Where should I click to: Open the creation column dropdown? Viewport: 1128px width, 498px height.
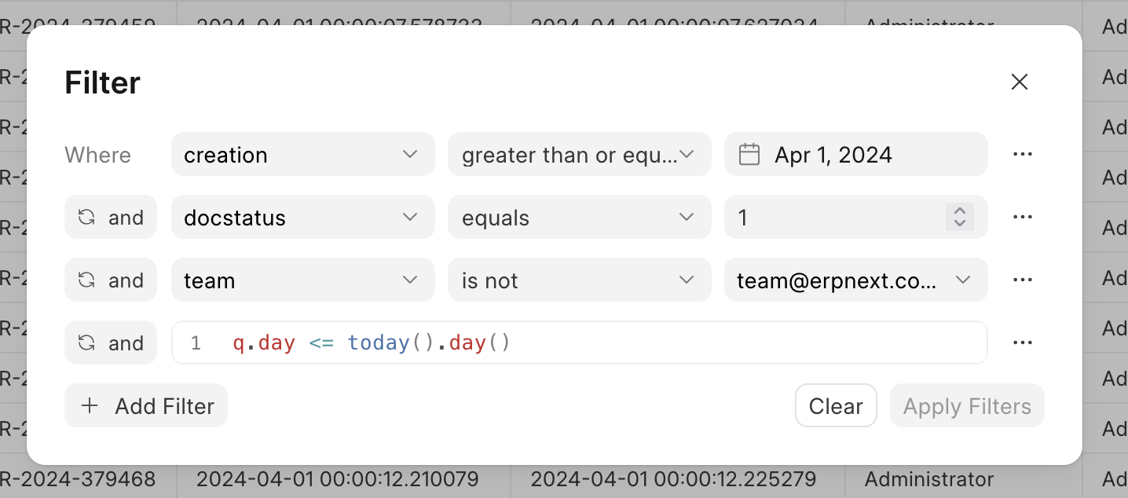coord(302,154)
